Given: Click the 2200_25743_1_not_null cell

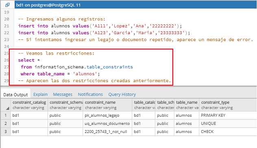Looking at the screenshot, I should 107,132.
